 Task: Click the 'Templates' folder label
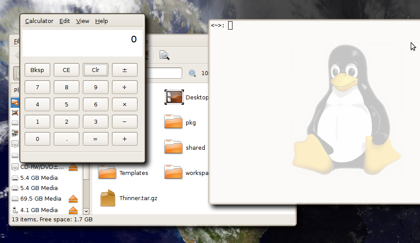[134, 173]
